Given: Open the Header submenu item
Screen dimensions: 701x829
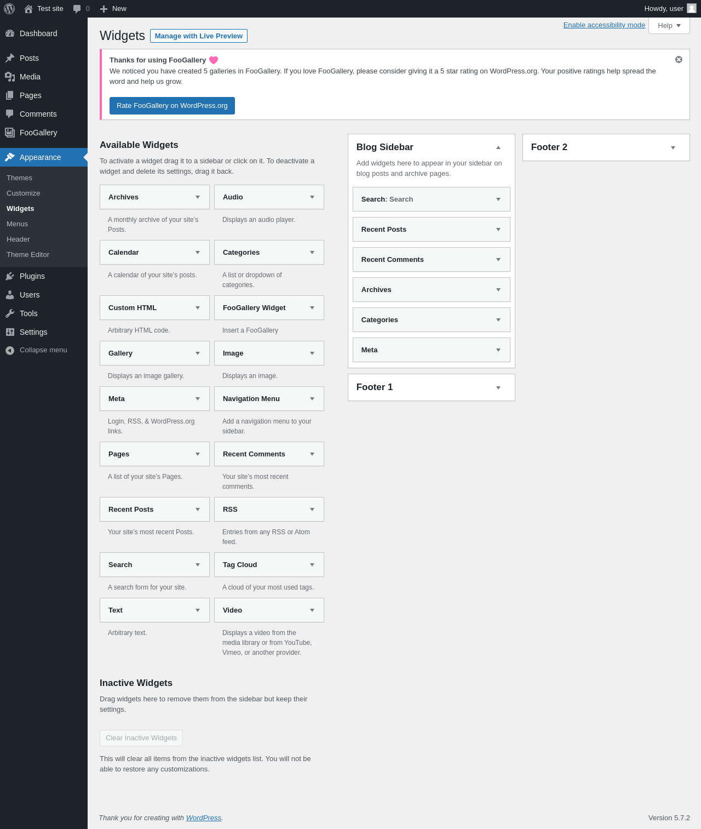Looking at the screenshot, I should (18, 239).
